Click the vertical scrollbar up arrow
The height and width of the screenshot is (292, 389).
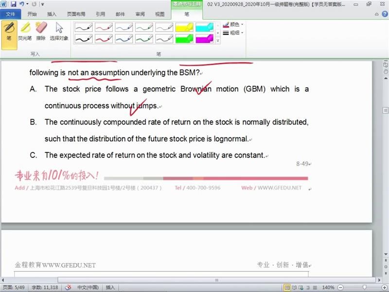pos(386,78)
